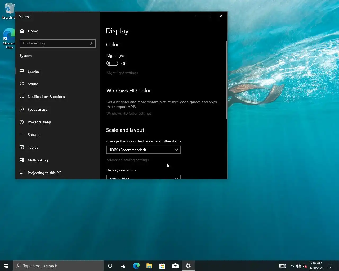Image resolution: width=339 pixels, height=271 pixels.
Task: Click the Home label in sidebar
Action: (x=33, y=31)
